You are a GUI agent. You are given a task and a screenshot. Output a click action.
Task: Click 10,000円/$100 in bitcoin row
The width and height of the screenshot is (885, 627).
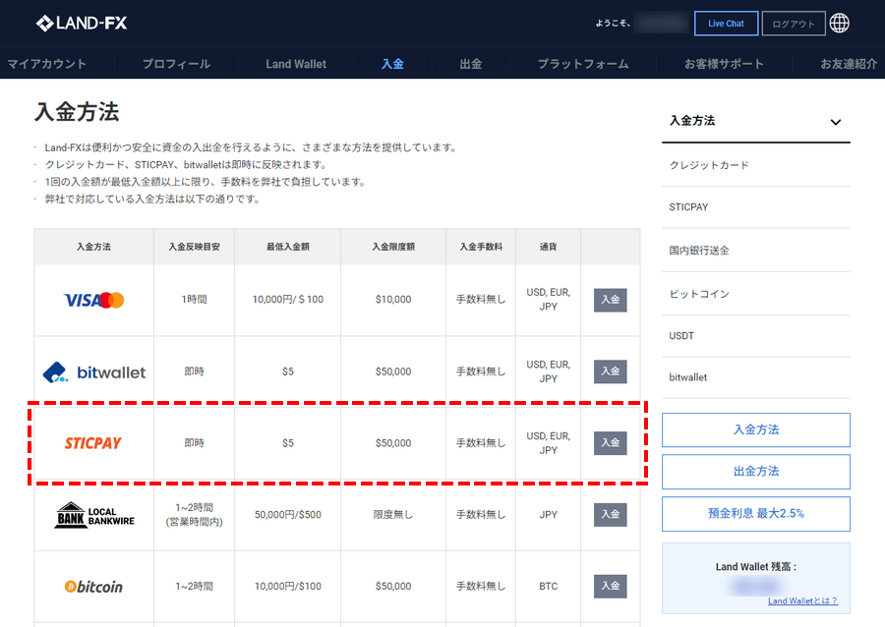tap(288, 587)
